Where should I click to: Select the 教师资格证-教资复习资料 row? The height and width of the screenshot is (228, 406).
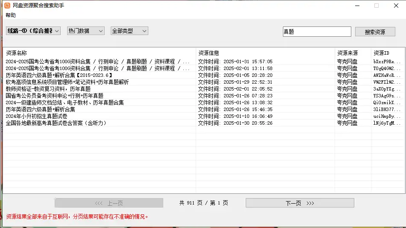pyautogui.click(x=48, y=89)
